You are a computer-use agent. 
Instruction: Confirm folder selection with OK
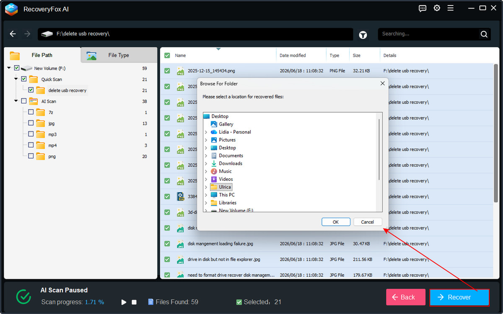tap(336, 222)
